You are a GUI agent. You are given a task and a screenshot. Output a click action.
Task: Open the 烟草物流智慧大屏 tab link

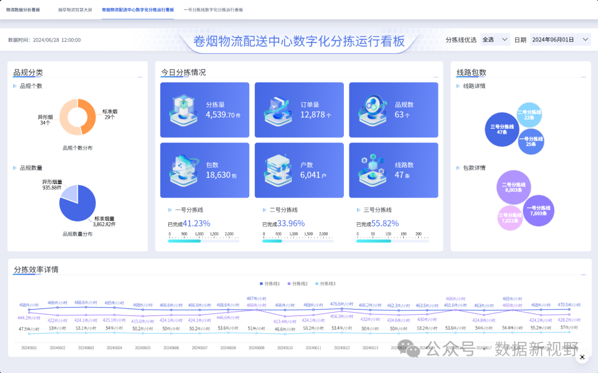[75, 10]
